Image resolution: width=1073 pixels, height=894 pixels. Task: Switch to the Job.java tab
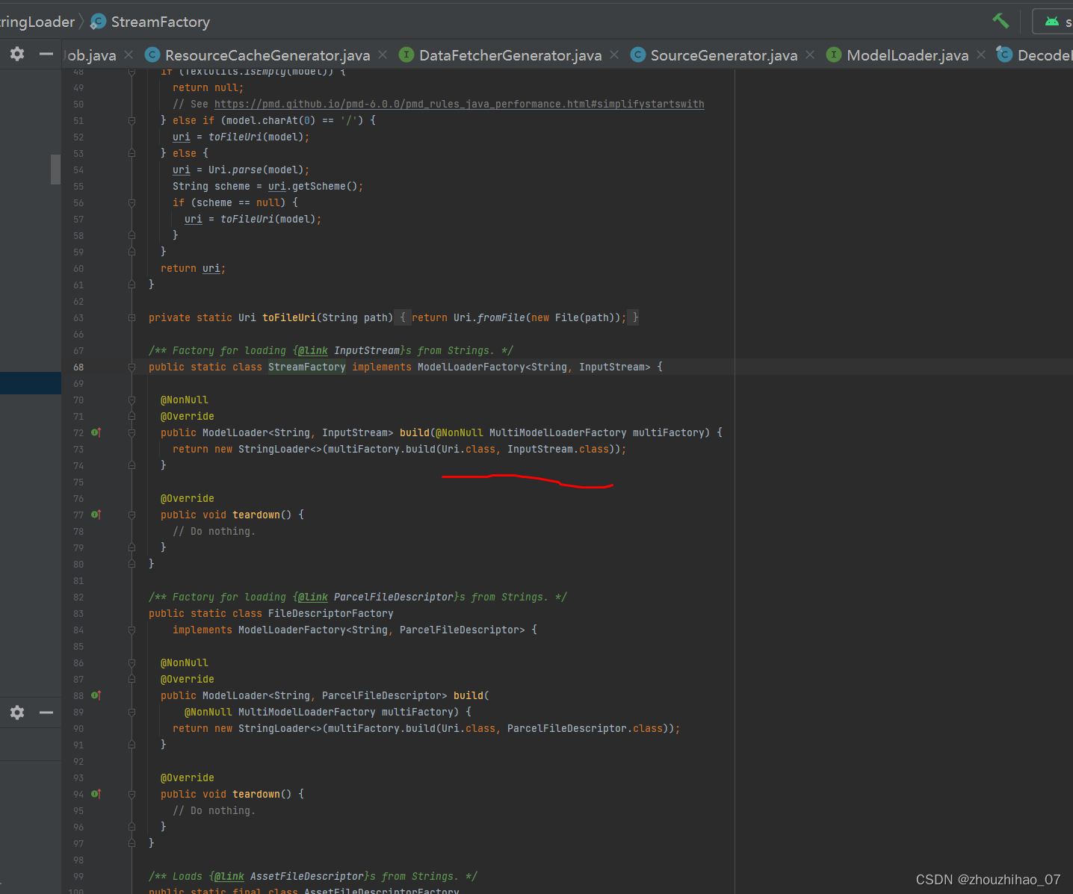pyautogui.click(x=91, y=55)
